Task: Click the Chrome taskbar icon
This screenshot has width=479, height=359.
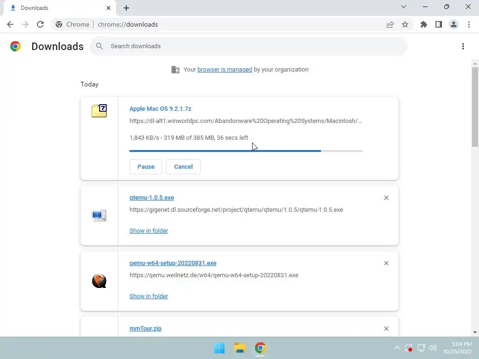Action: pyautogui.click(x=260, y=348)
